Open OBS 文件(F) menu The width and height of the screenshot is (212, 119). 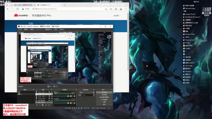point(20,29)
